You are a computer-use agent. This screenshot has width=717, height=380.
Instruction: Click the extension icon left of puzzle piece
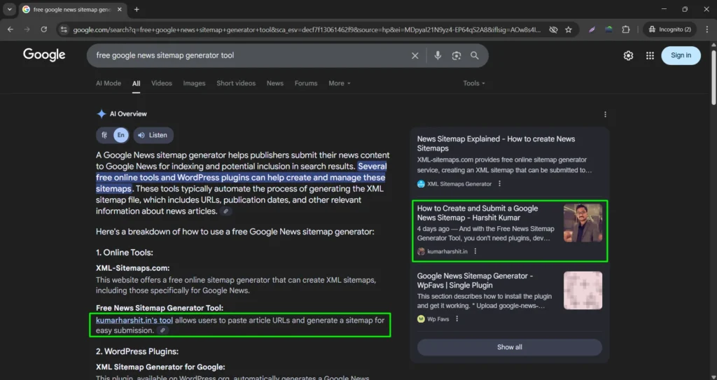(x=608, y=29)
